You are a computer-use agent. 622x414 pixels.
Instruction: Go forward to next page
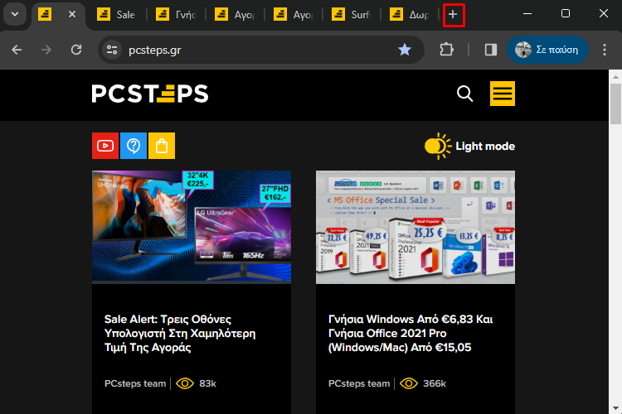click(x=46, y=50)
